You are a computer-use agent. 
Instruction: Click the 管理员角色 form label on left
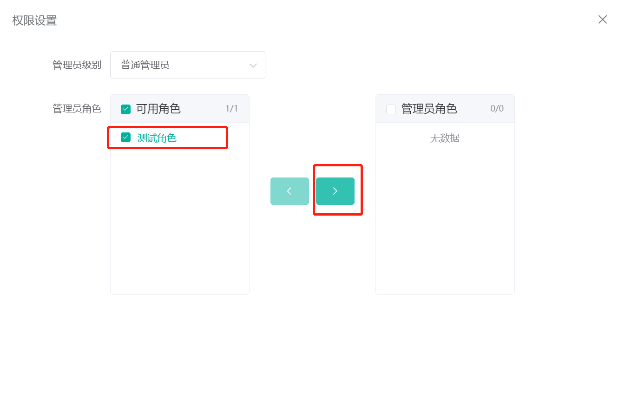click(x=77, y=109)
